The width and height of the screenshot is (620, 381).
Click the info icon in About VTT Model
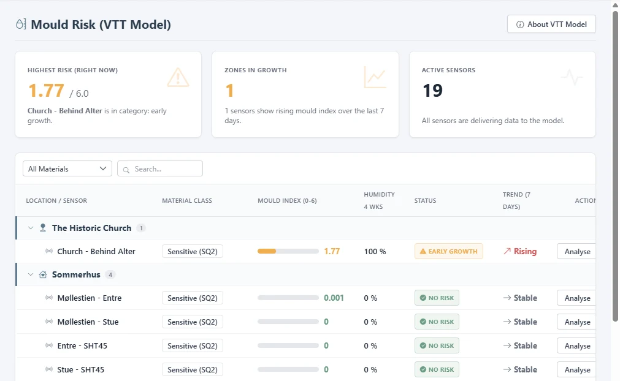520,25
